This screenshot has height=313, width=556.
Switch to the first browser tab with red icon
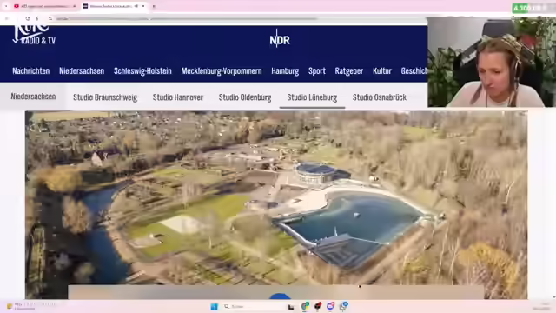(x=44, y=6)
